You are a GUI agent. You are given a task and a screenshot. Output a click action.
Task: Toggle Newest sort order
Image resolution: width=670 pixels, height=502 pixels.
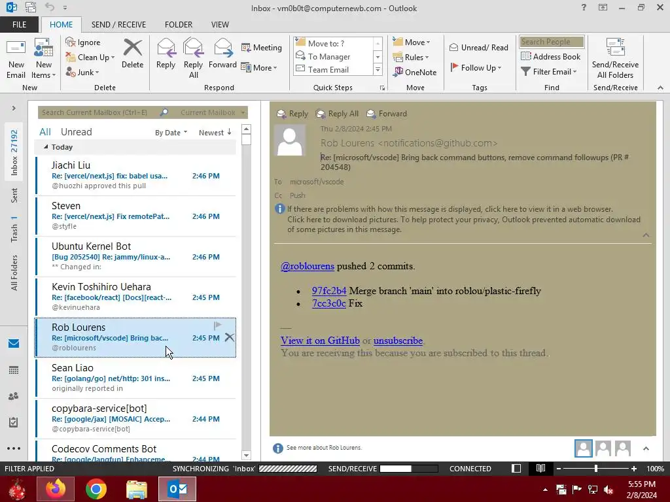click(x=215, y=132)
